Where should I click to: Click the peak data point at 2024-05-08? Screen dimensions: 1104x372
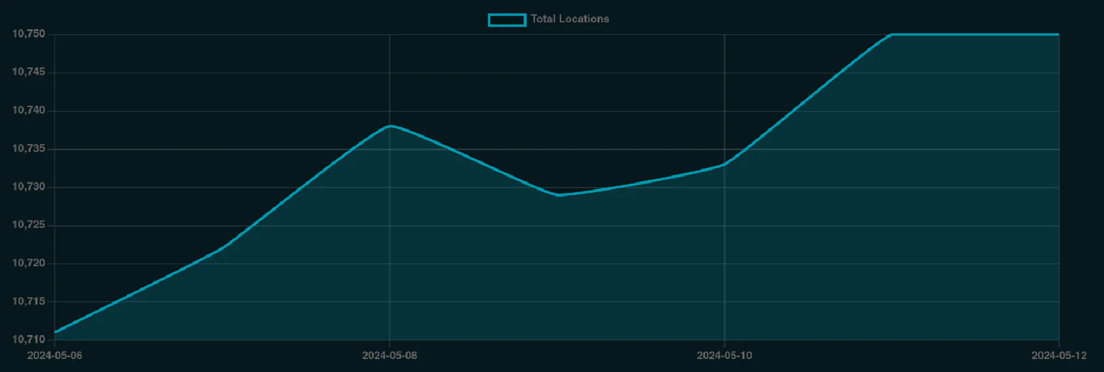(x=390, y=126)
